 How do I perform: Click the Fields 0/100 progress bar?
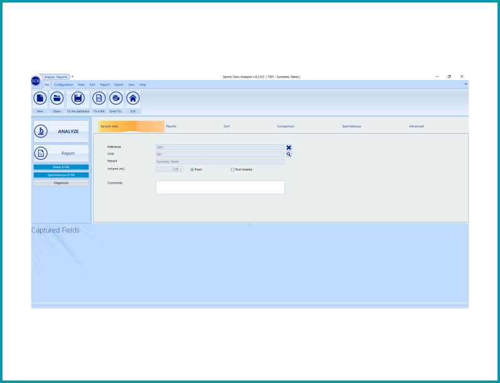coord(61,167)
